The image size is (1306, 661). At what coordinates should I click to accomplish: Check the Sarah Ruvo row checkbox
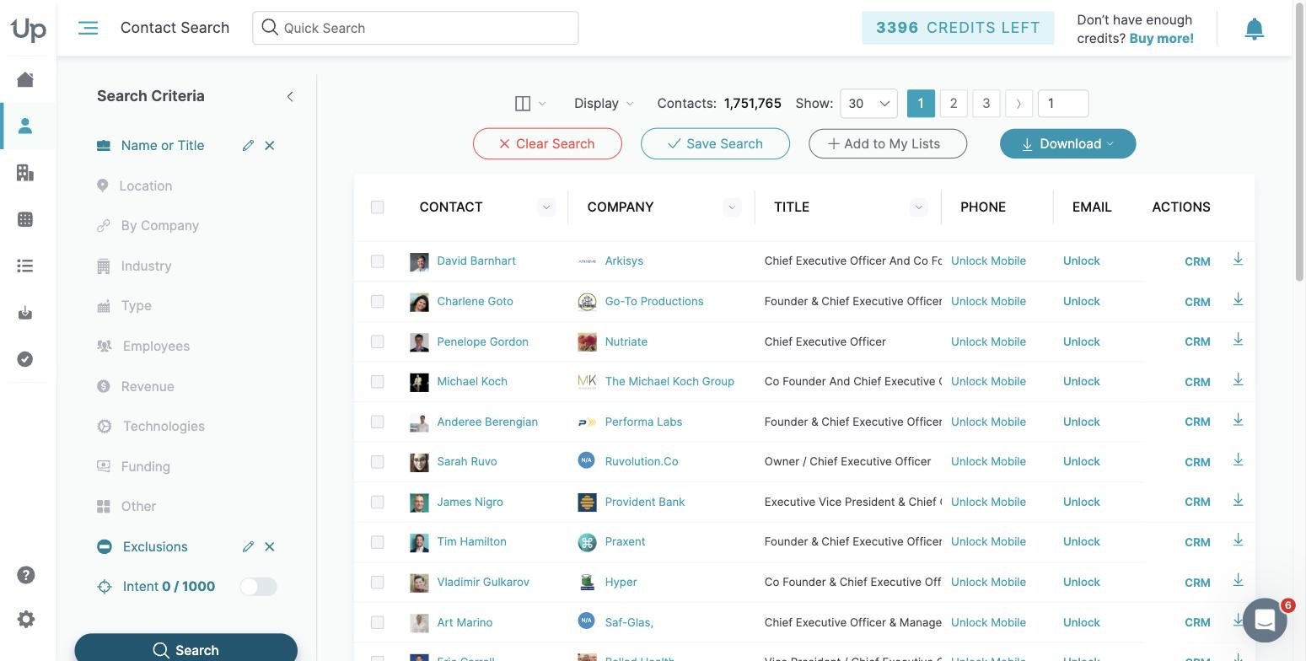(x=377, y=462)
